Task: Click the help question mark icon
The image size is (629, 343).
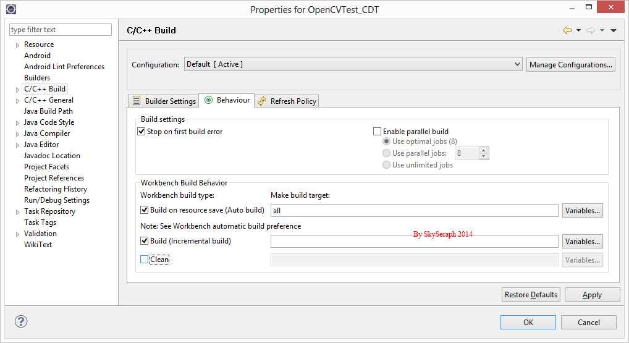Action: click(x=21, y=321)
